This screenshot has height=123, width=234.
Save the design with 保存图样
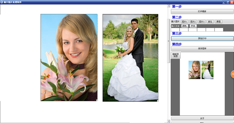(202, 49)
